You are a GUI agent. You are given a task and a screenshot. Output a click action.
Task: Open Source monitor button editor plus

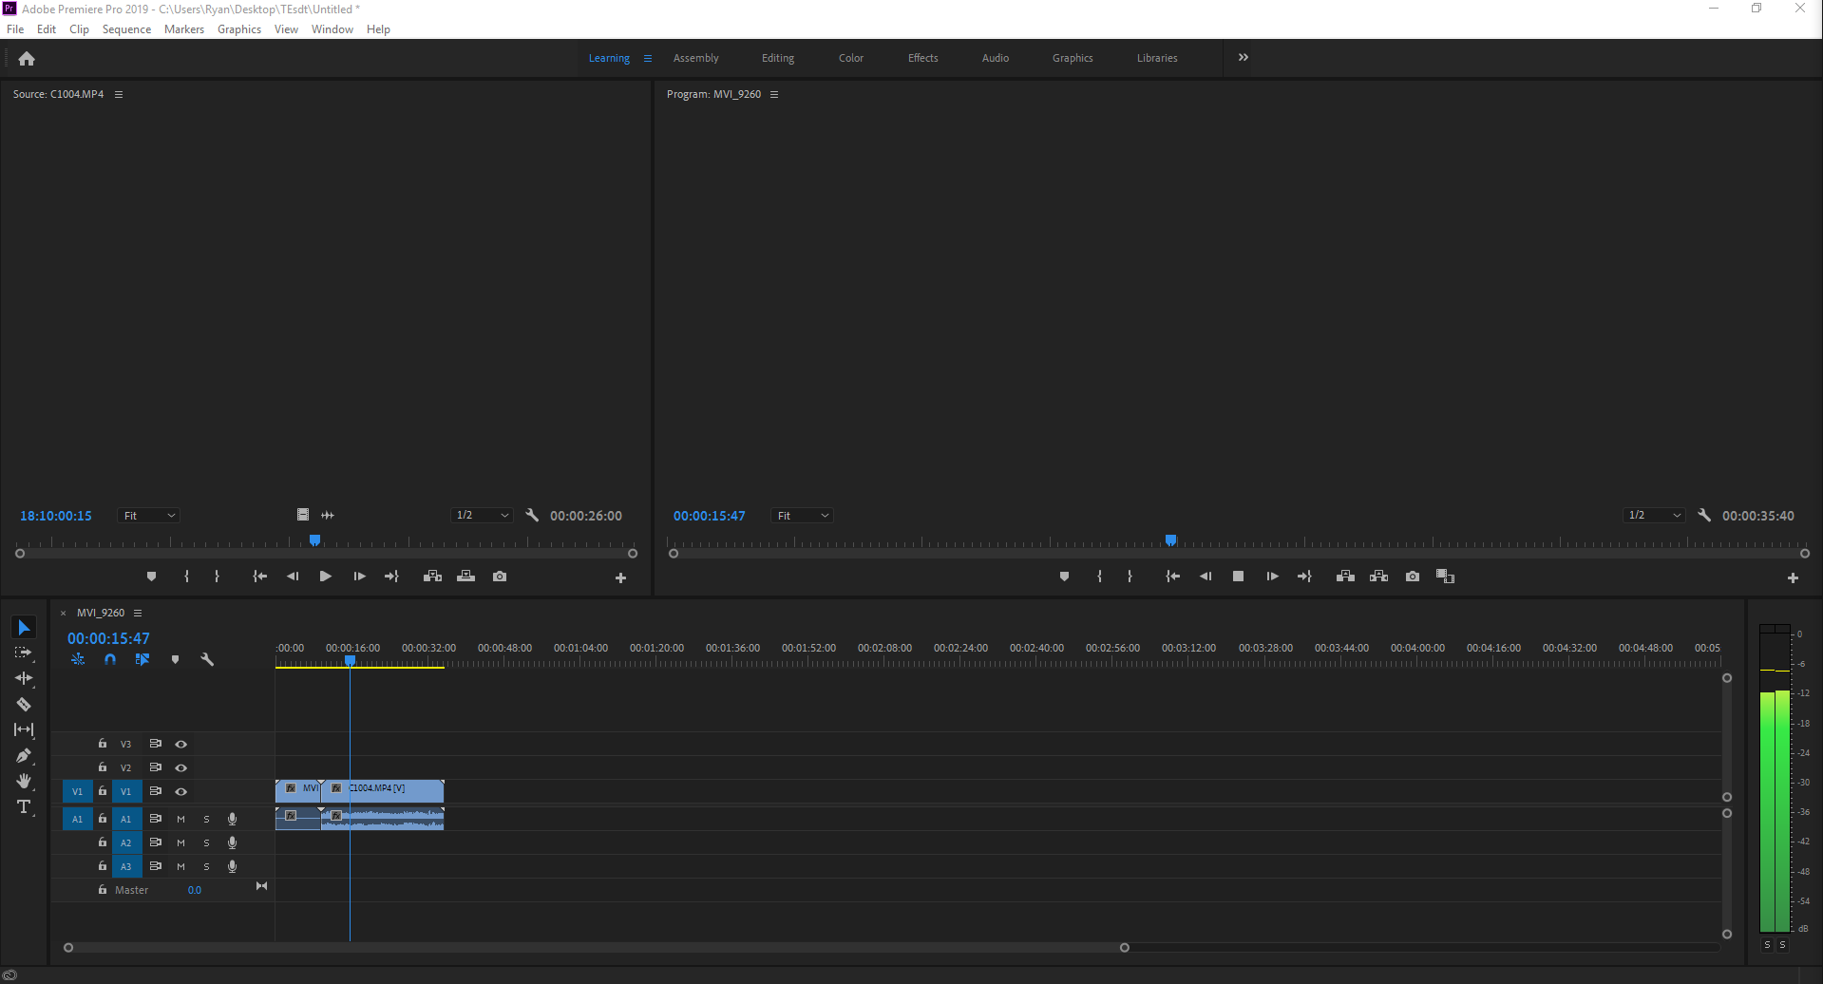coord(620,577)
